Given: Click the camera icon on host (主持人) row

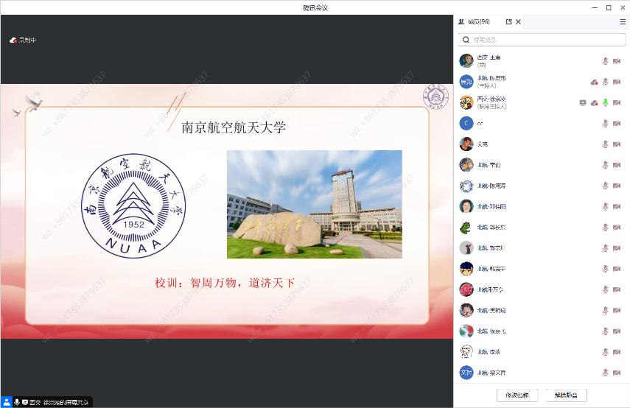Looking at the screenshot, I should click(617, 82).
